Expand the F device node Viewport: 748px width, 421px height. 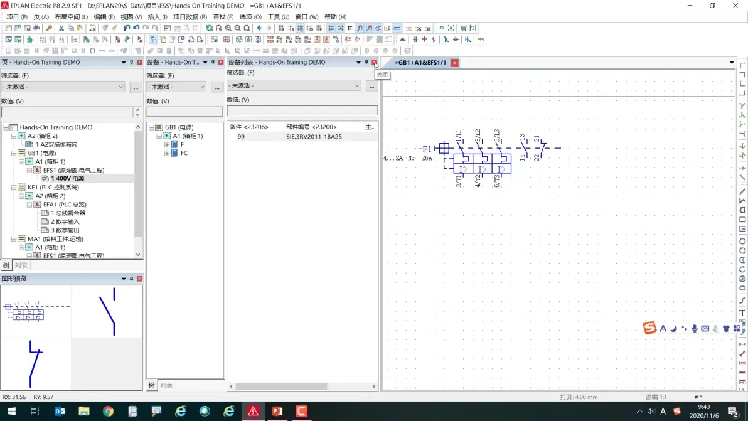pyautogui.click(x=167, y=144)
